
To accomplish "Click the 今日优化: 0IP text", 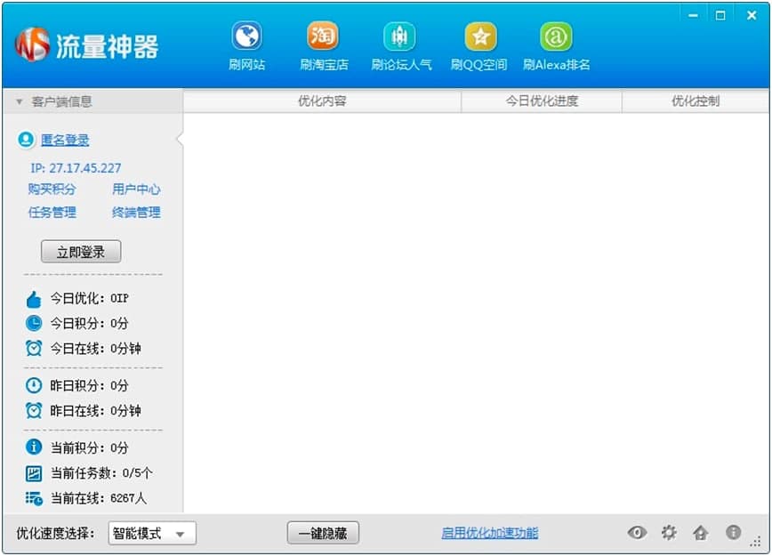I will (x=89, y=298).
